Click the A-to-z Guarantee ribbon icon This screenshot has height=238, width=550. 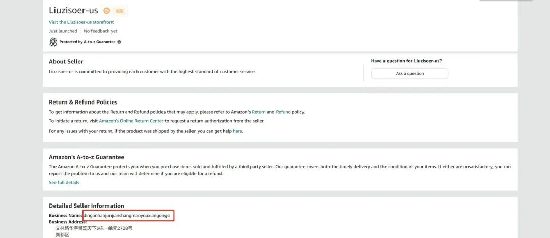tap(53, 42)
